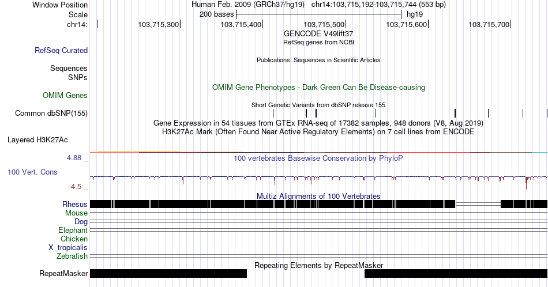548x287 pixels.
Task: Click the 200 bases scale bar
Action: click(x=319, y=14)
